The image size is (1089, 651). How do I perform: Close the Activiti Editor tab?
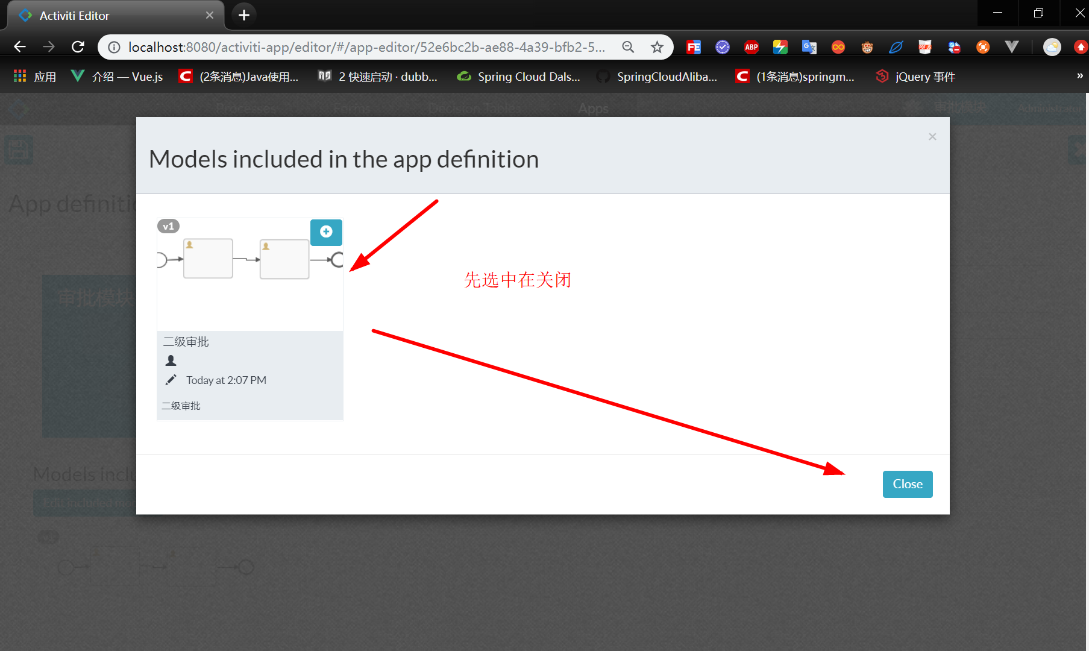pyautogui.click(x=210, y=15)
